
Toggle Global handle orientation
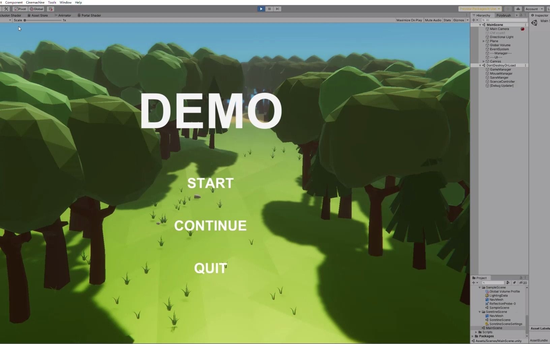36,9
